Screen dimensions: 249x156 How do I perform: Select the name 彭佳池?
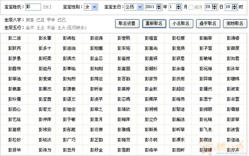(233, 140)
